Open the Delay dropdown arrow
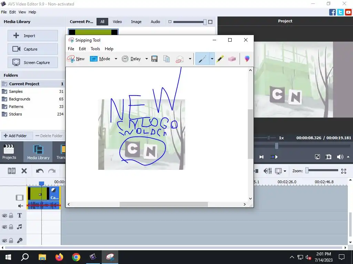This screenshot has width=353, height=264. [x=147, y=59]
